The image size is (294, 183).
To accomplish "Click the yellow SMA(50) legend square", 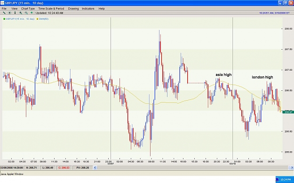I will tap(37, 19).
